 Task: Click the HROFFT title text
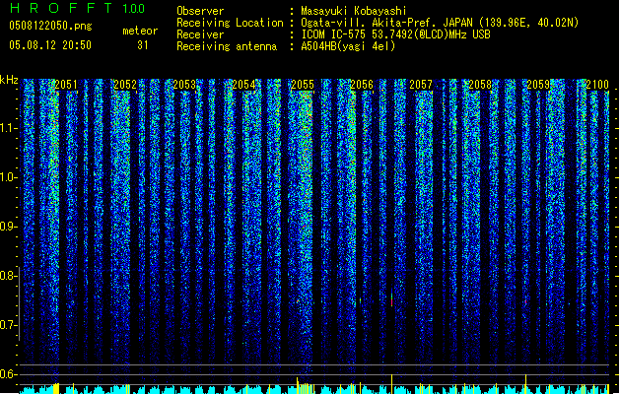click(60, 8)
